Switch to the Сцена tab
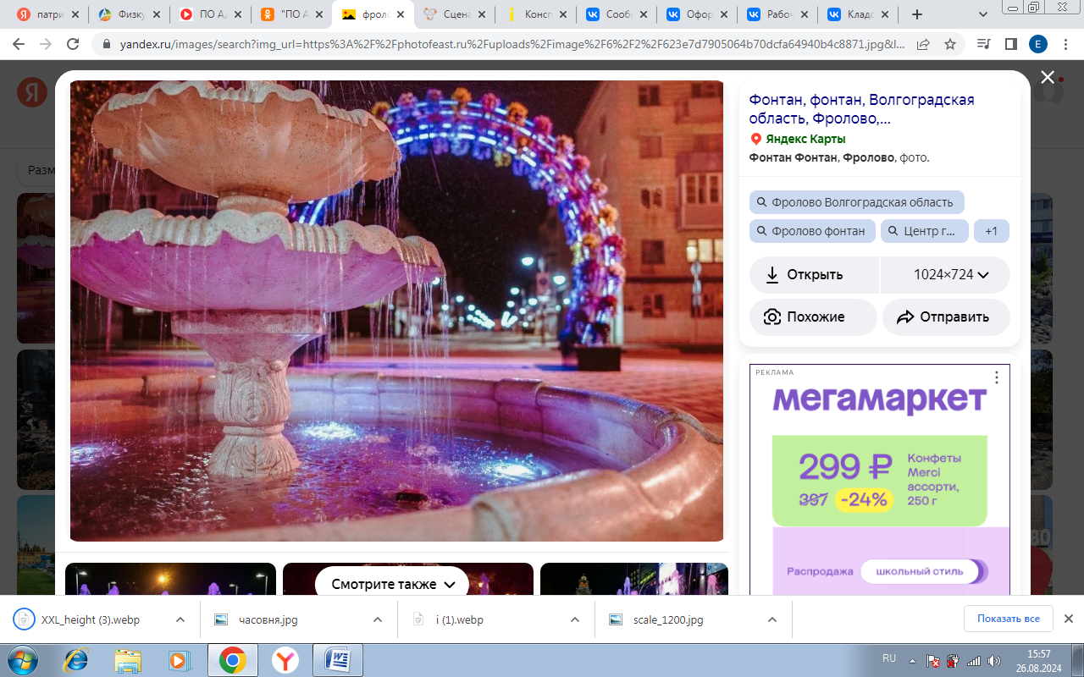This screenshot has height=677, width=1084. [x=455, y=14]
